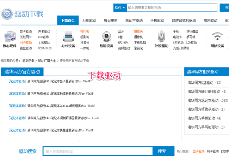Select the CPU驱动 link
The image size is (229, 159).
(43, 37)
